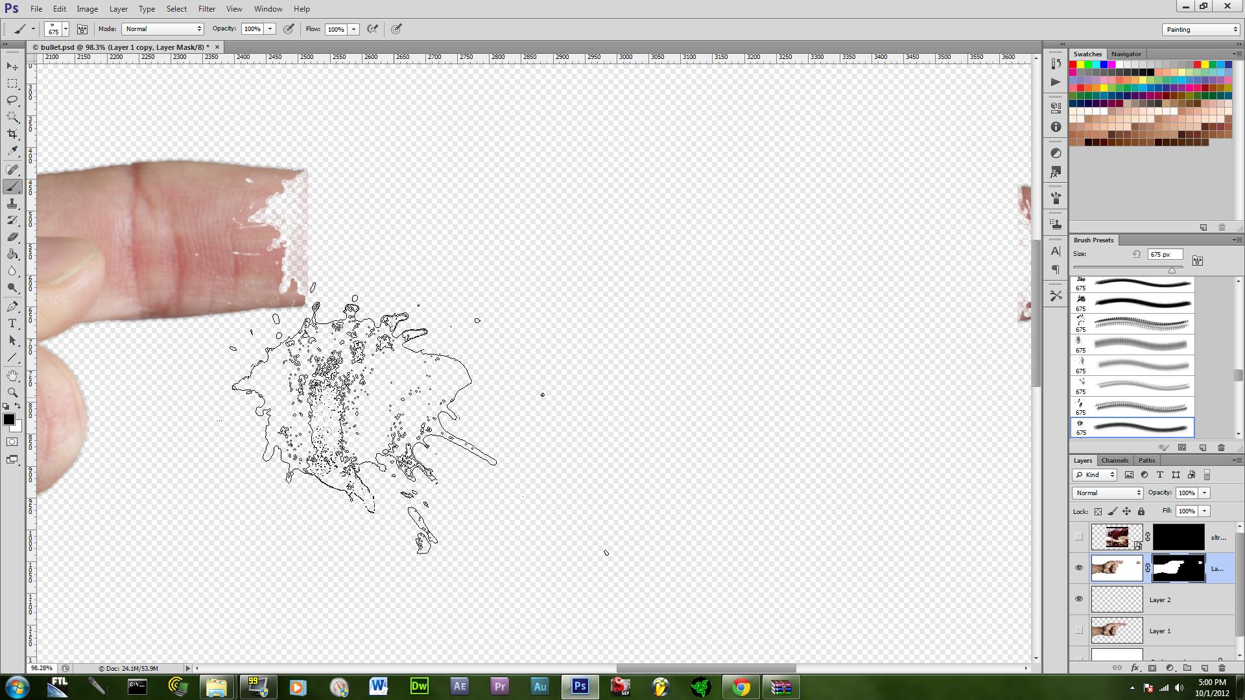
Task: Select the History Brush tool
Action: pyautogui.click(x=12, y=220)
